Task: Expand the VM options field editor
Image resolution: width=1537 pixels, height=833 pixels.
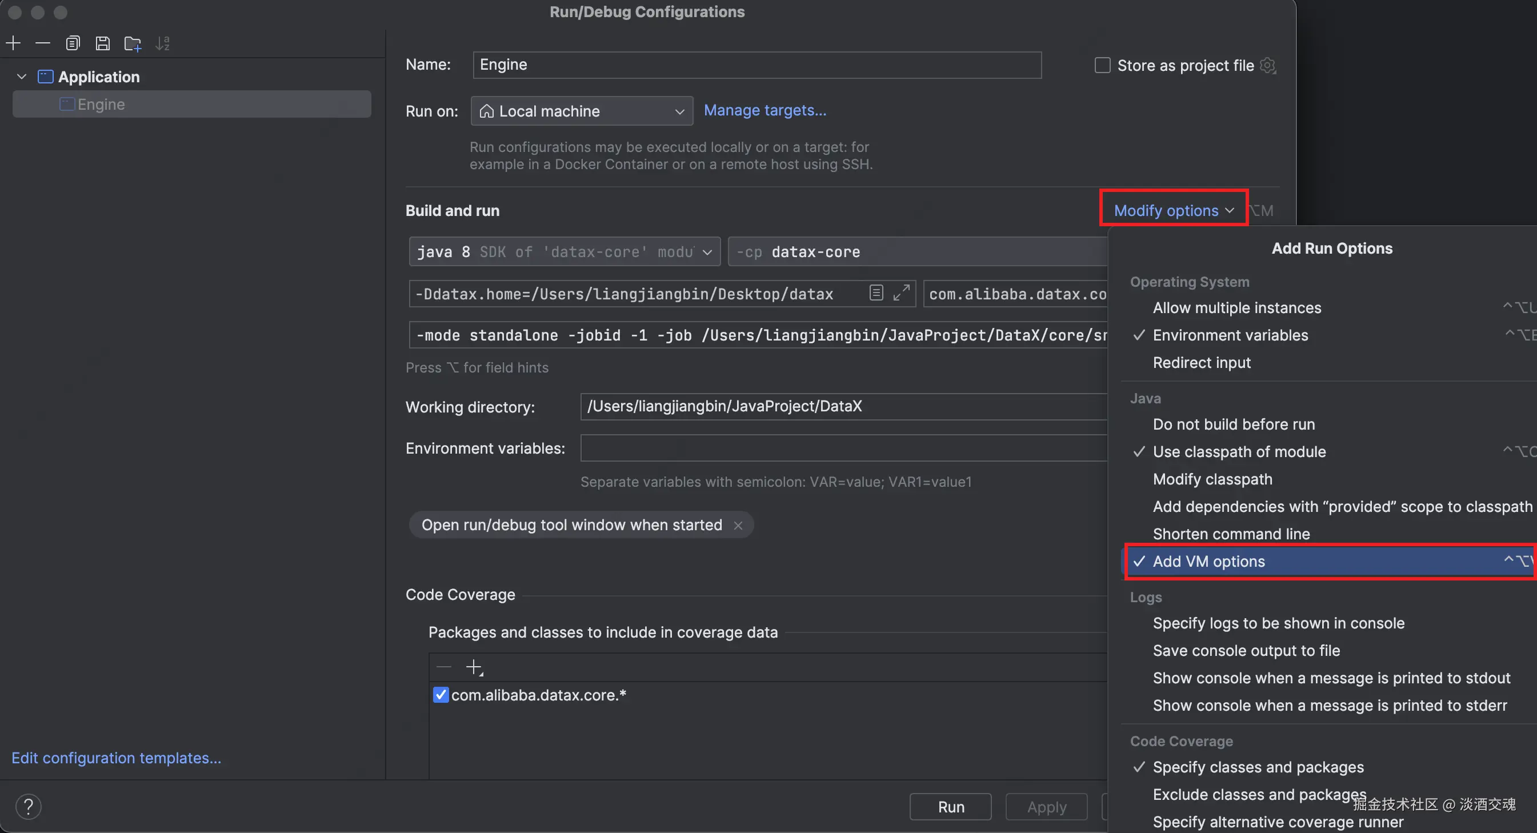Action: [901, 293]
